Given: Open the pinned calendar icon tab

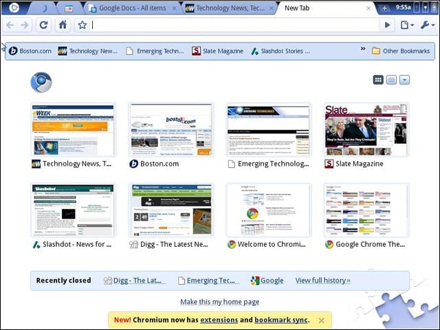Looking at the screenshot, I should (69, 9).
